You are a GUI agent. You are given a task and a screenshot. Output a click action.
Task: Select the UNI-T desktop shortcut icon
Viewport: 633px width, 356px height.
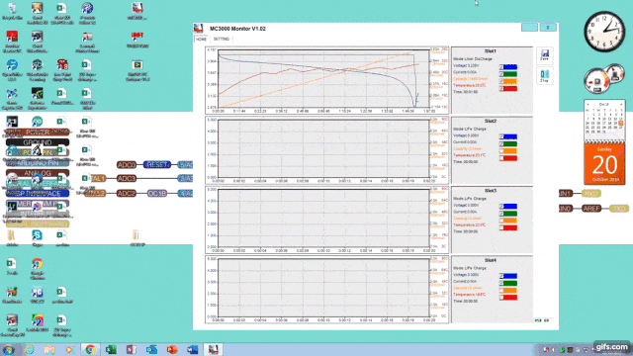(x=137, y=40)
